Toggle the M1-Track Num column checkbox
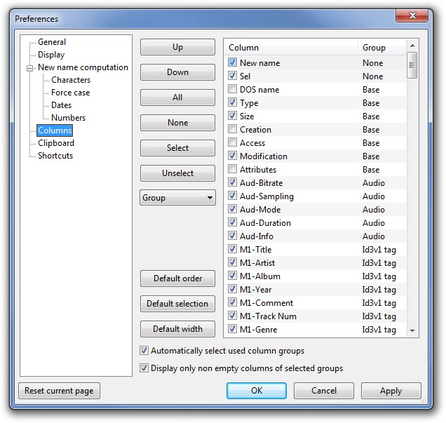 coord(232,316)
